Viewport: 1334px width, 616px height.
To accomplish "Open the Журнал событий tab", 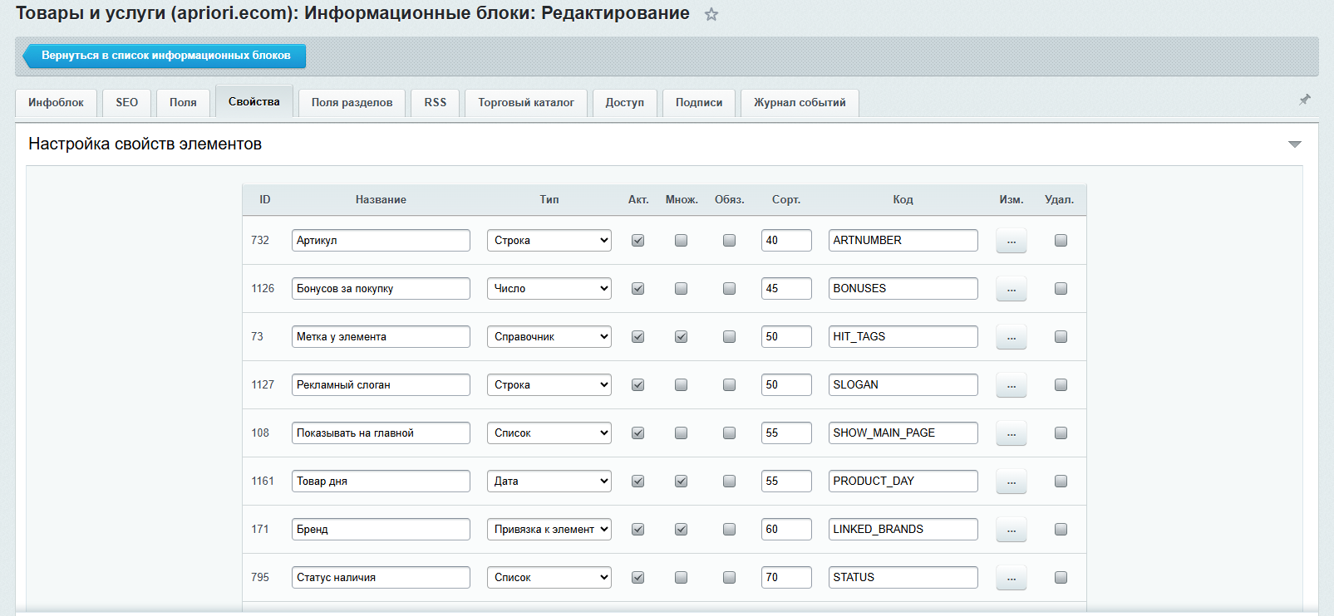I will [800, 102].
